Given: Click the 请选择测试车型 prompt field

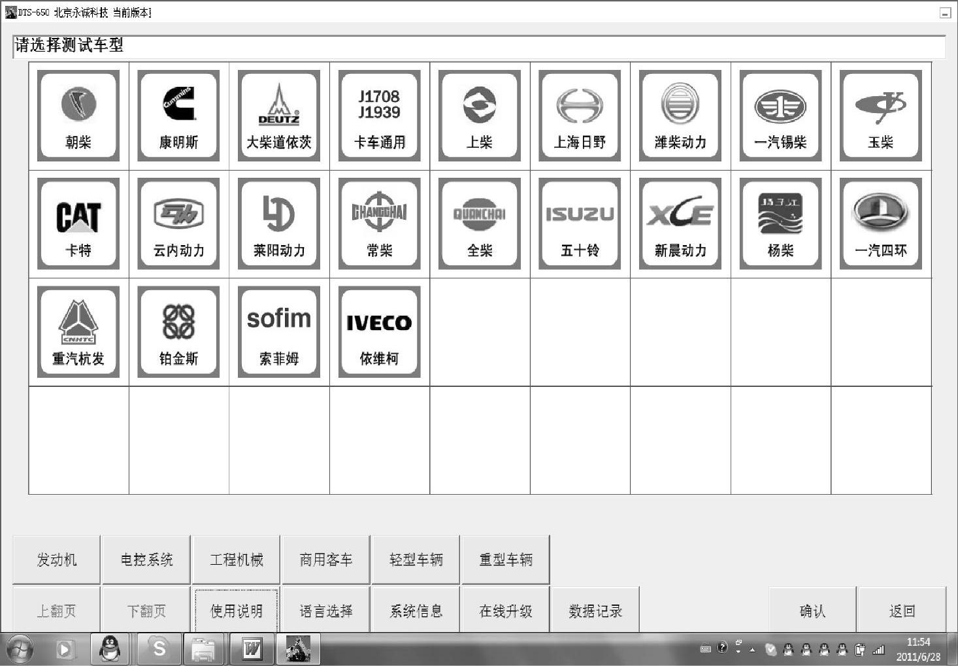Looking at the screenshot, I should point(479,46).
